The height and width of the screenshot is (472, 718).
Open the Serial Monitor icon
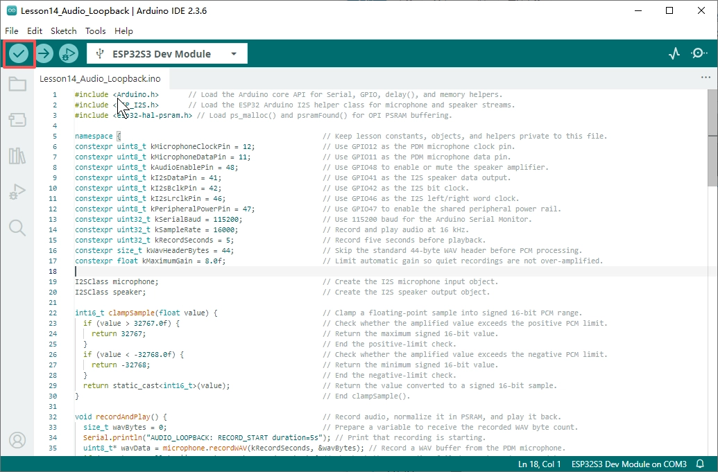click(x=699, y=54)
